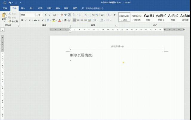
Task: Toggle align left
Action: [x=74, y=20]
